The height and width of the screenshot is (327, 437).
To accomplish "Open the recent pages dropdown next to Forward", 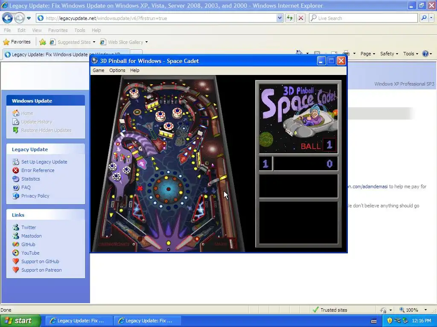I will pyautogui.click(x=29, y=18).
